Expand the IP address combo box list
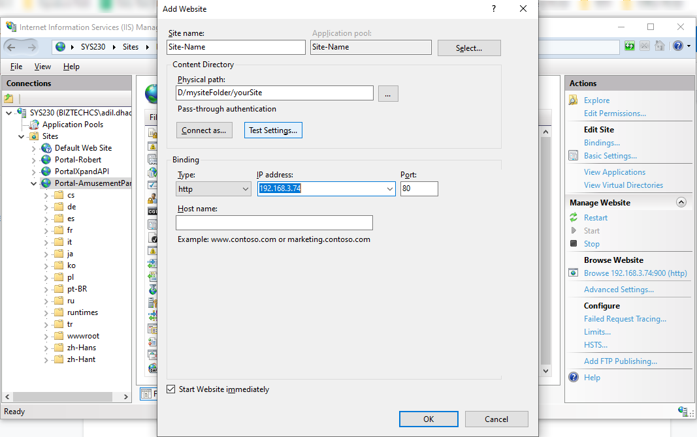The image size is (697, 437). click(x=390, y=189)
